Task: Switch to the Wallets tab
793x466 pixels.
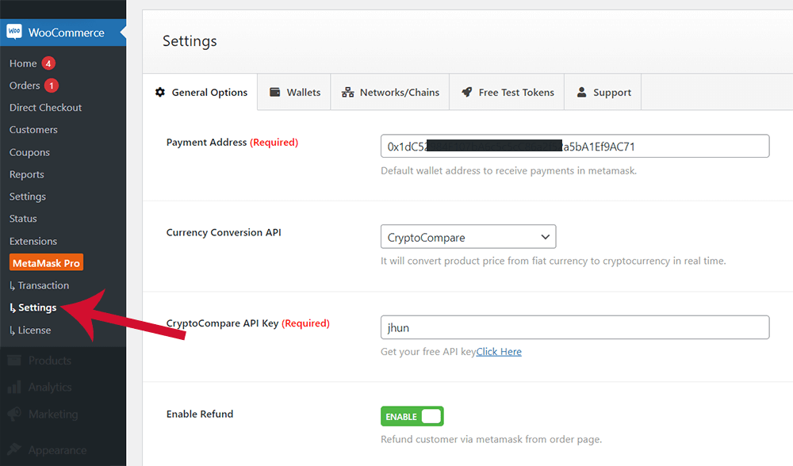Action: pos(294,92)
